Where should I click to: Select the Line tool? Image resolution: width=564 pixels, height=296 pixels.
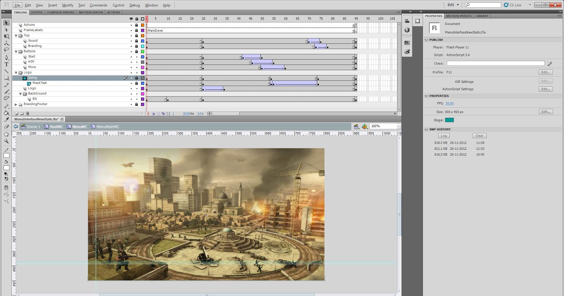coord(6,71)
